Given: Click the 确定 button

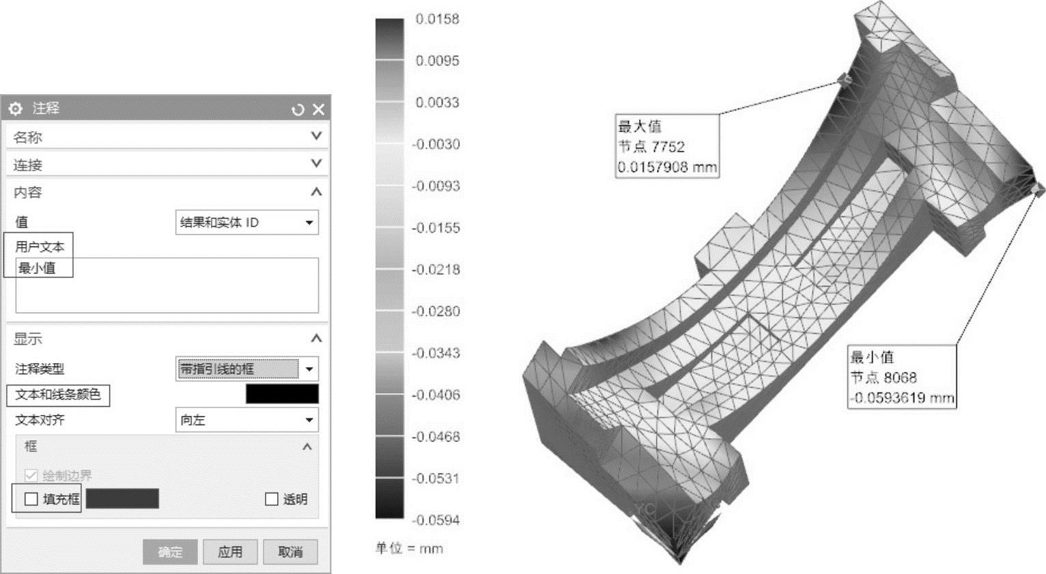Looking at the screenshot, I should [170, 551].
